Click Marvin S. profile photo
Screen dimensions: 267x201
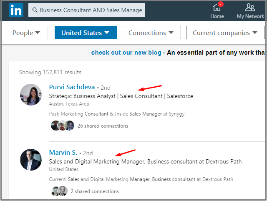(31, 160)
